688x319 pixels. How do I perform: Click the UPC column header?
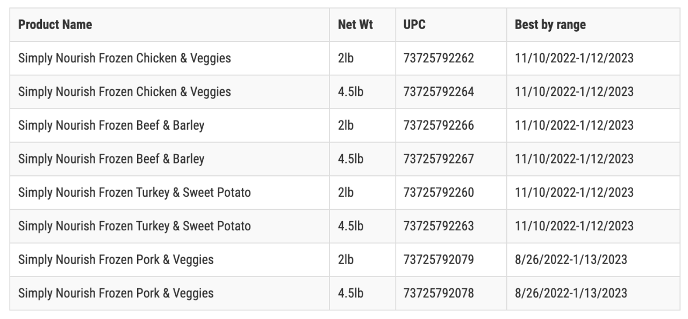click(414, 25)
